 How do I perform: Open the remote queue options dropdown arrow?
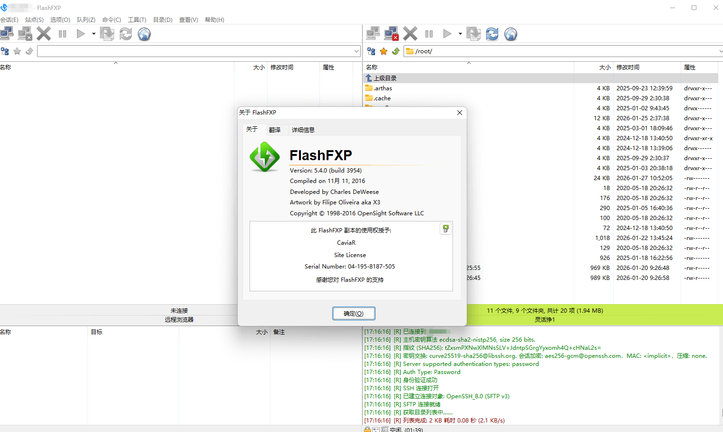(x=459, y=34)
